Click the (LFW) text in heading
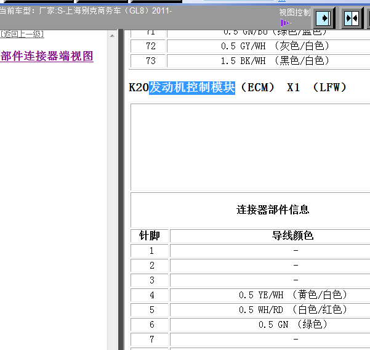Screen dimensions: 370x350 pyautogui.click(x=329, y=87)
